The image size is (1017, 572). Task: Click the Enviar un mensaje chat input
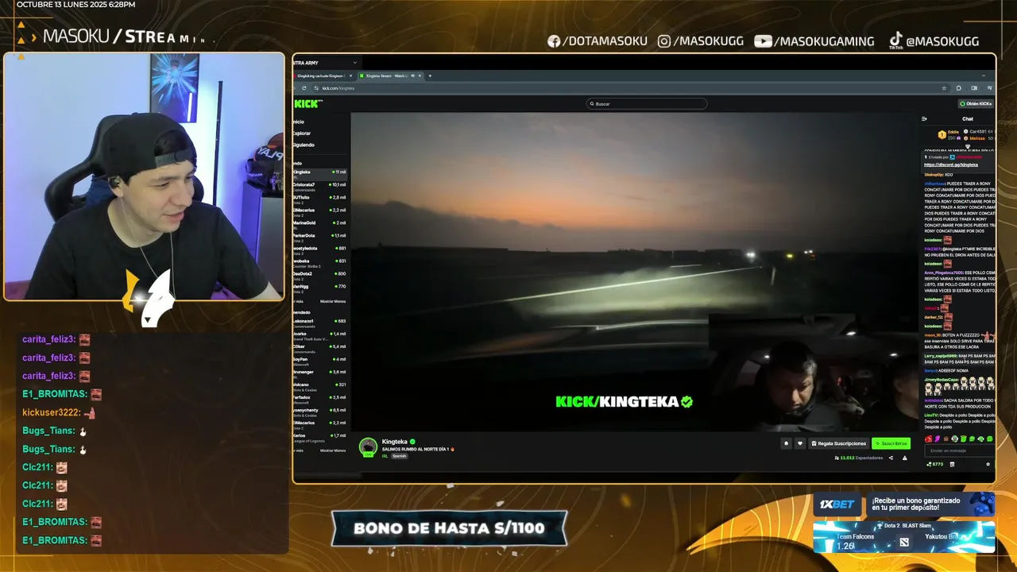(x=959, y=450)
